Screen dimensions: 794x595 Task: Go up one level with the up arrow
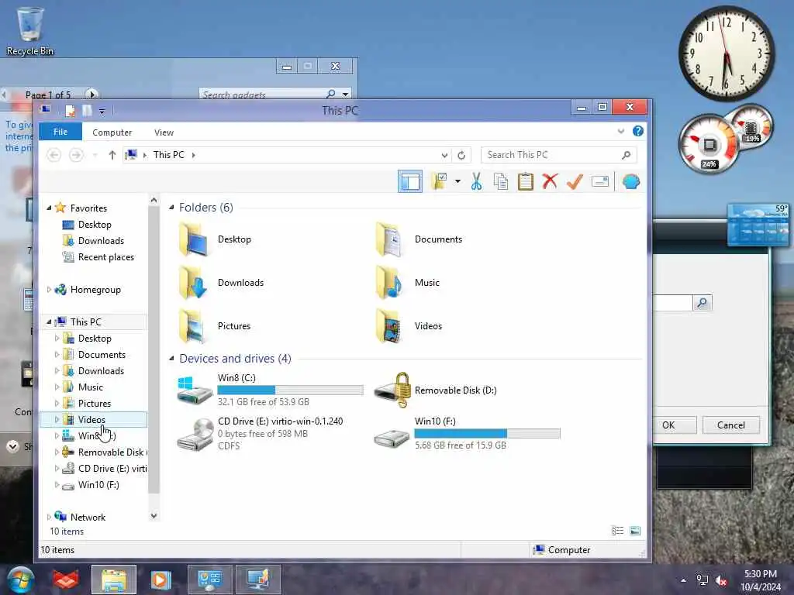112,155
